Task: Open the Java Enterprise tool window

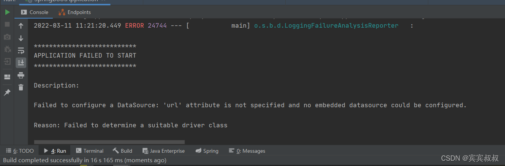Action: point(163,151)
